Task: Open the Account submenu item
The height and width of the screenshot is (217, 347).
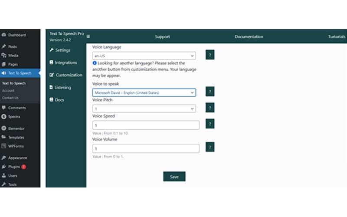Action: pyautogui.click(x=8, y=91)
